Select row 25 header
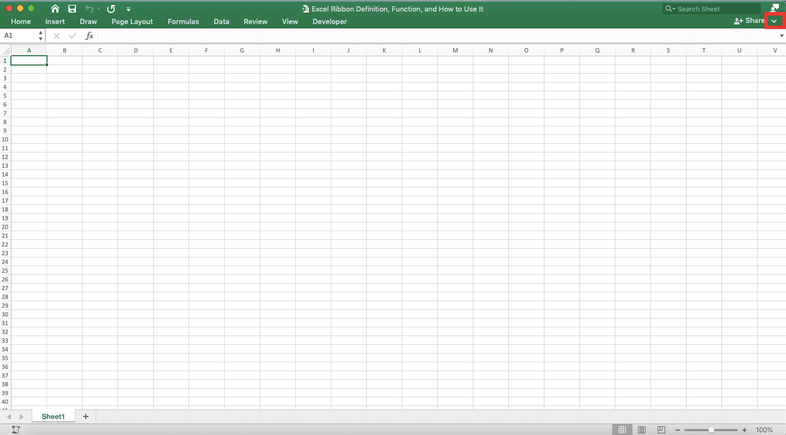 [5, 271]
